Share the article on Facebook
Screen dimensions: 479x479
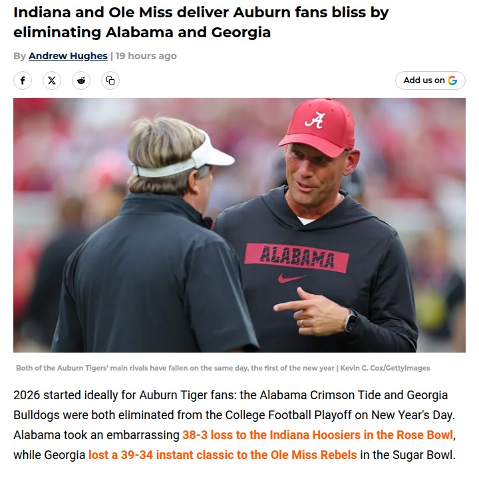23,80
